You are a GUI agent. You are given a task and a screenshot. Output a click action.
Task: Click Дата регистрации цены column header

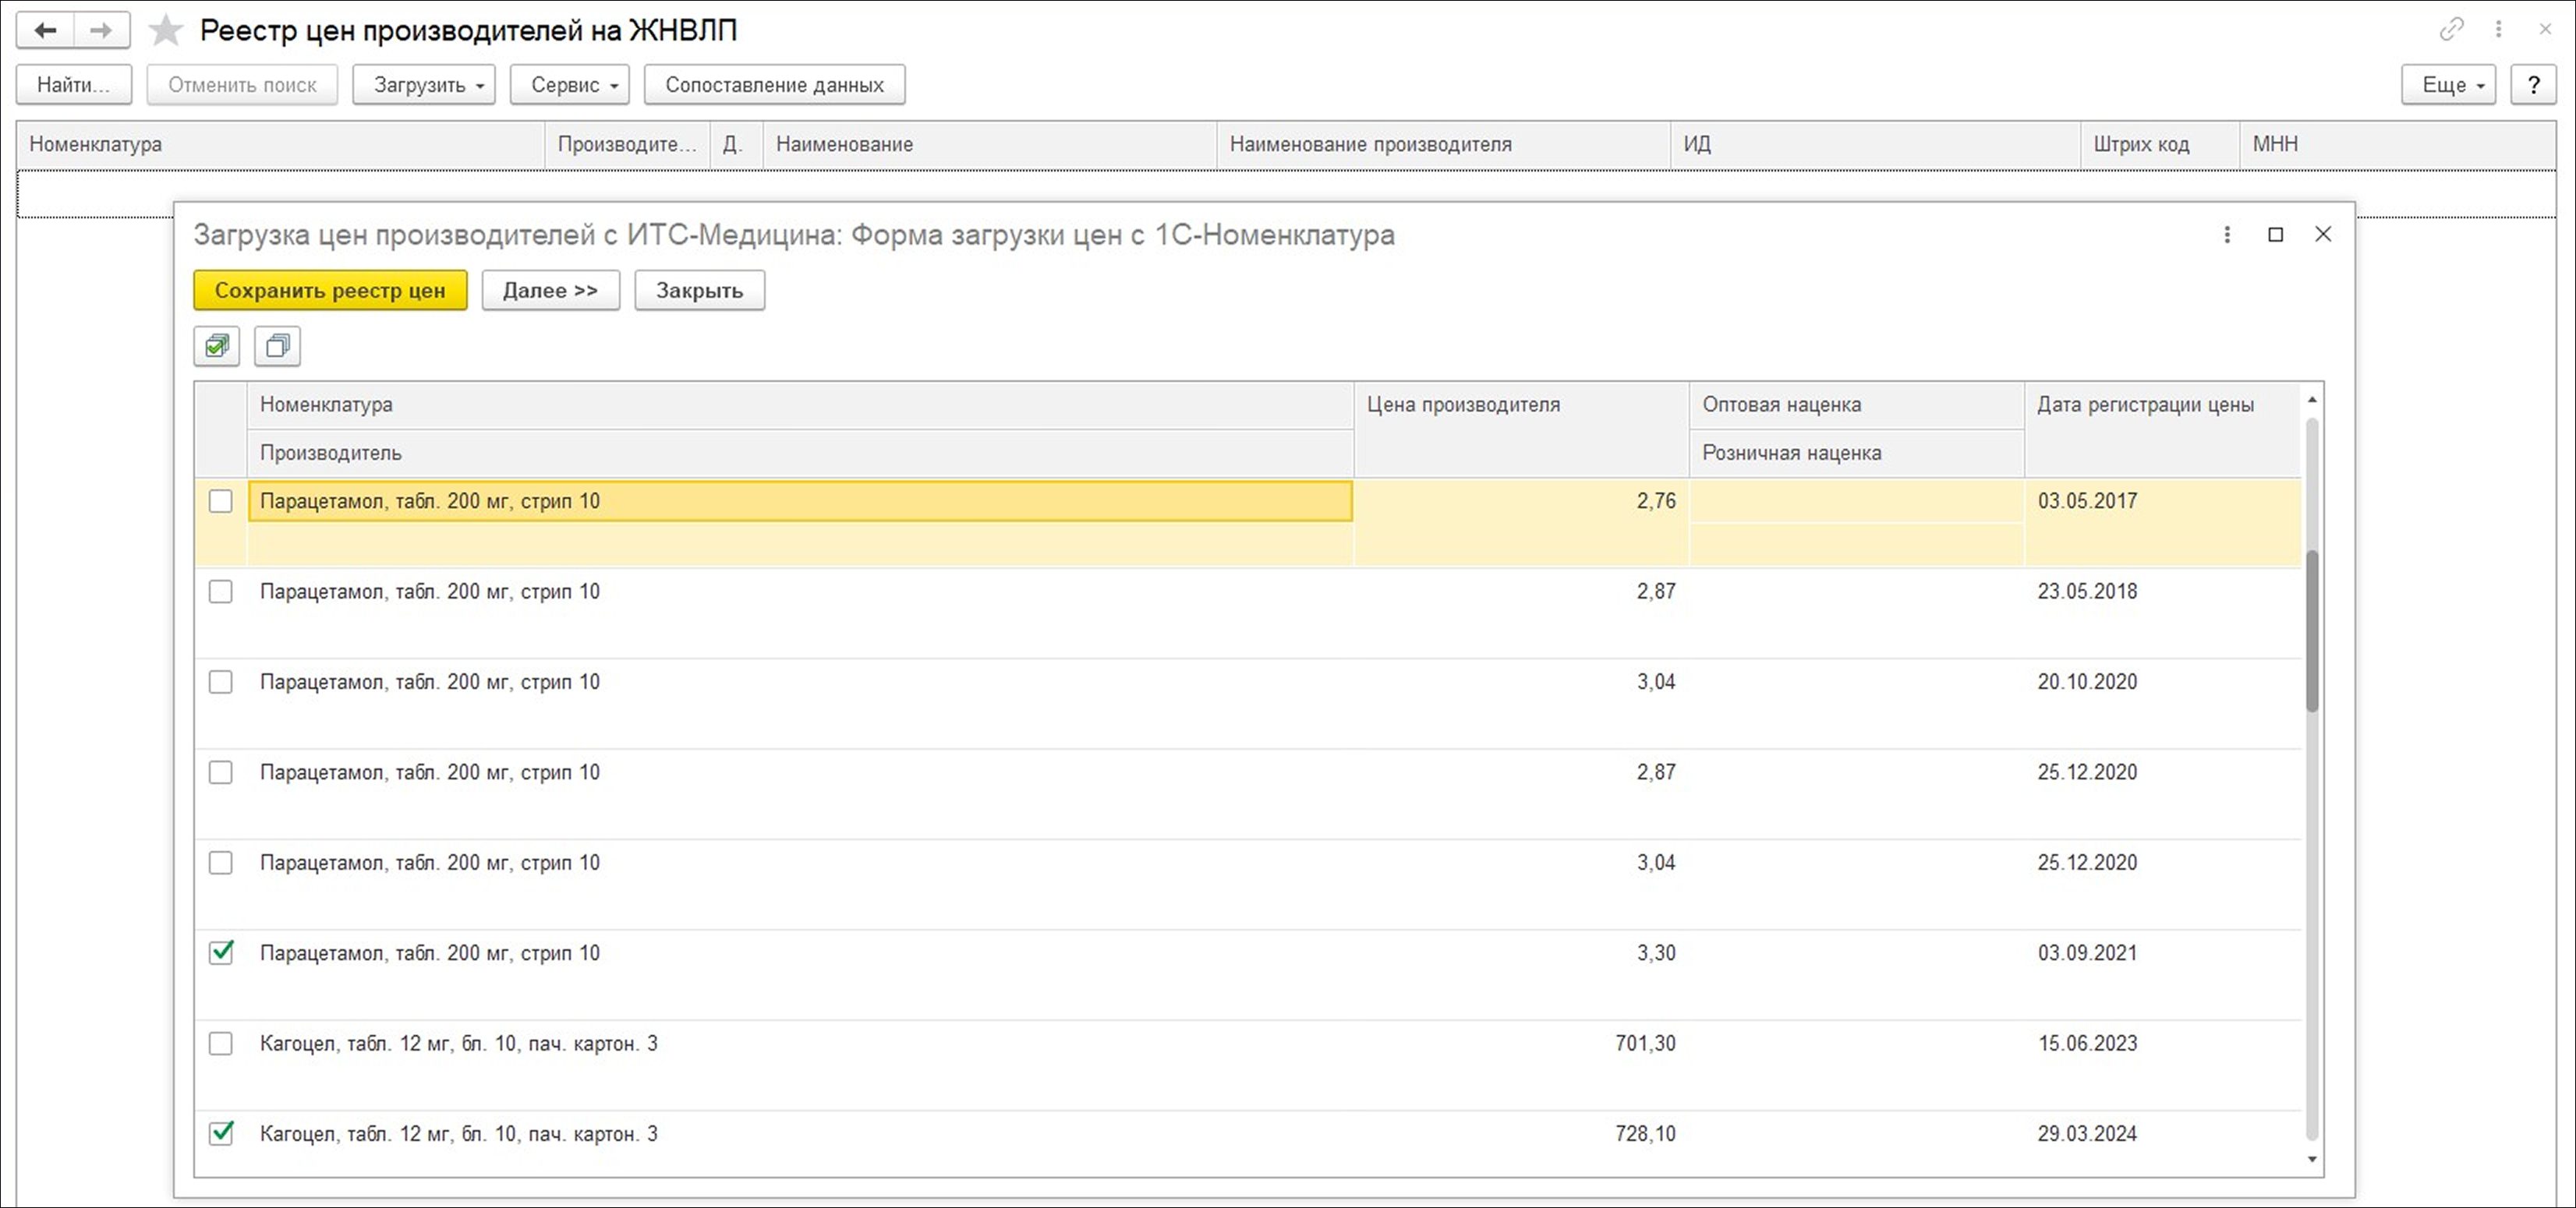pos(2145,405)
